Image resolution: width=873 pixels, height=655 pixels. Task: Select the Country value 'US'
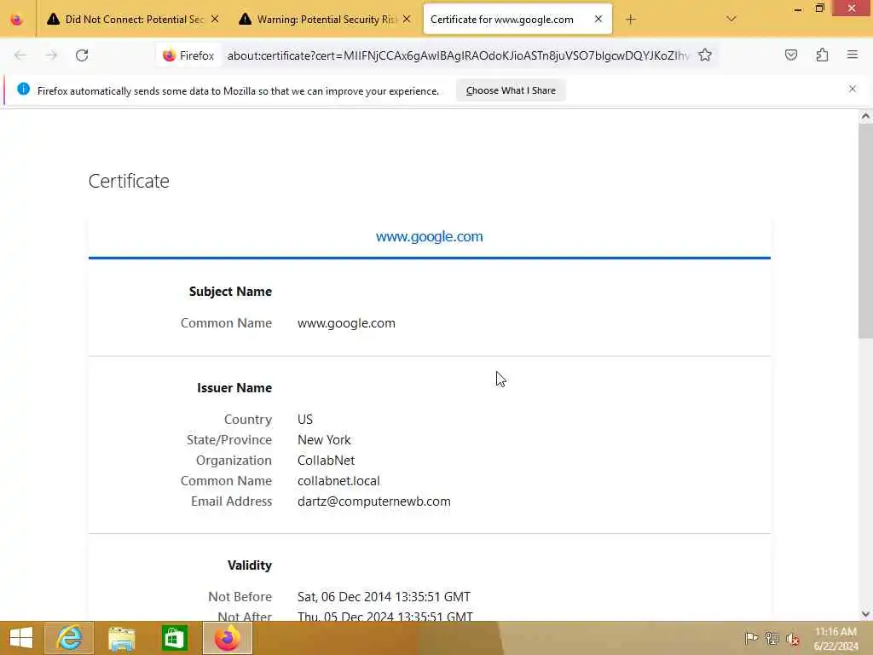pyautogui.click(x=305, y=420)
